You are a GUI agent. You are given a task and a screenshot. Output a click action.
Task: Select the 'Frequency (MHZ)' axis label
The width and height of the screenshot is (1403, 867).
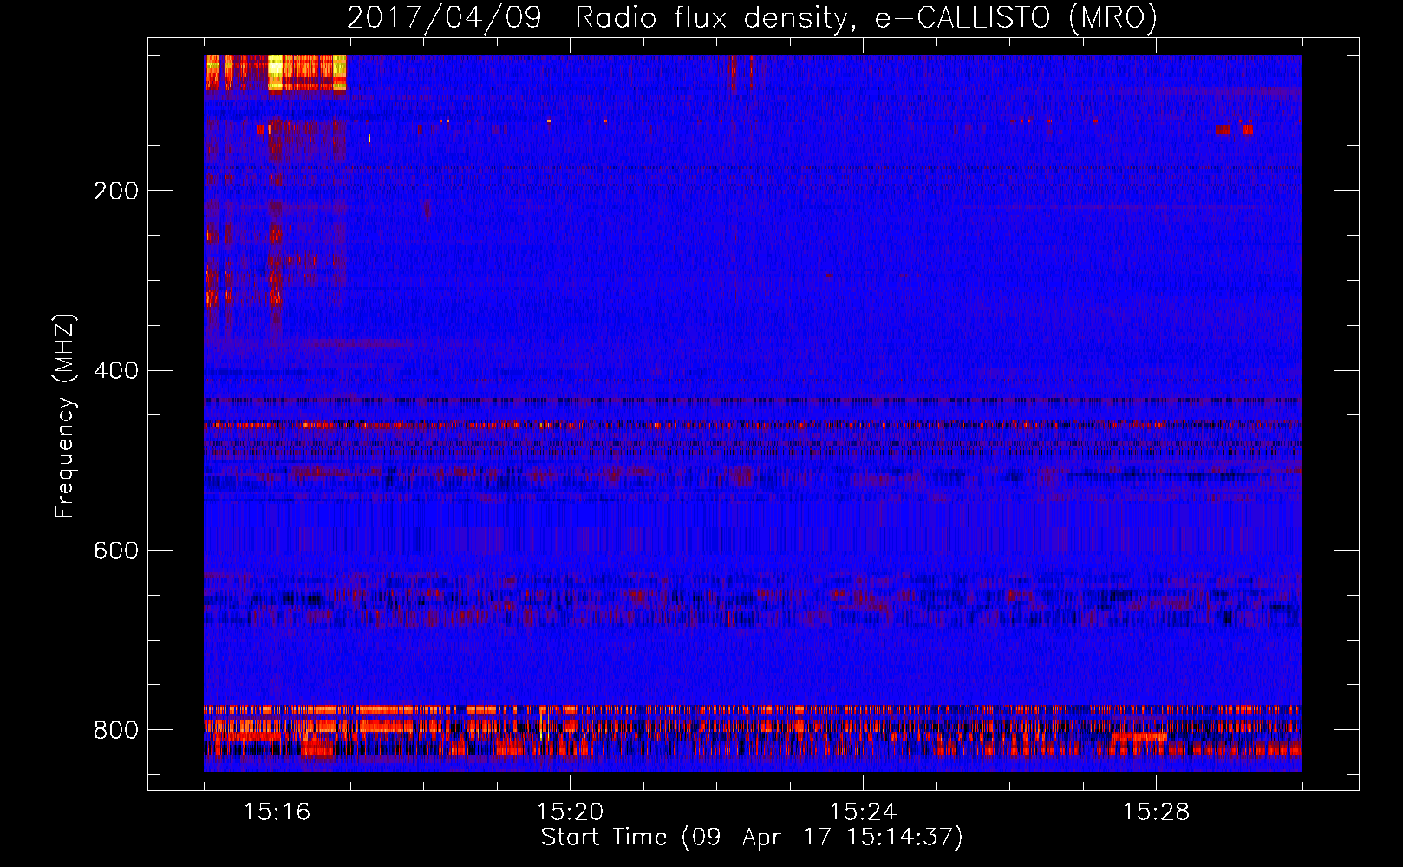[64, 415]
